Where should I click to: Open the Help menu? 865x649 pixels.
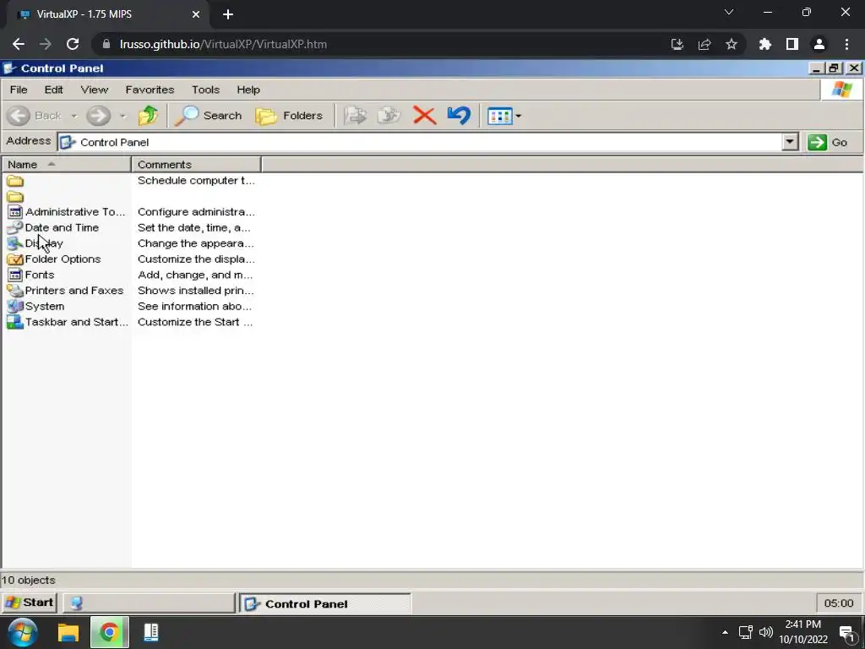(x=248, y=90)
